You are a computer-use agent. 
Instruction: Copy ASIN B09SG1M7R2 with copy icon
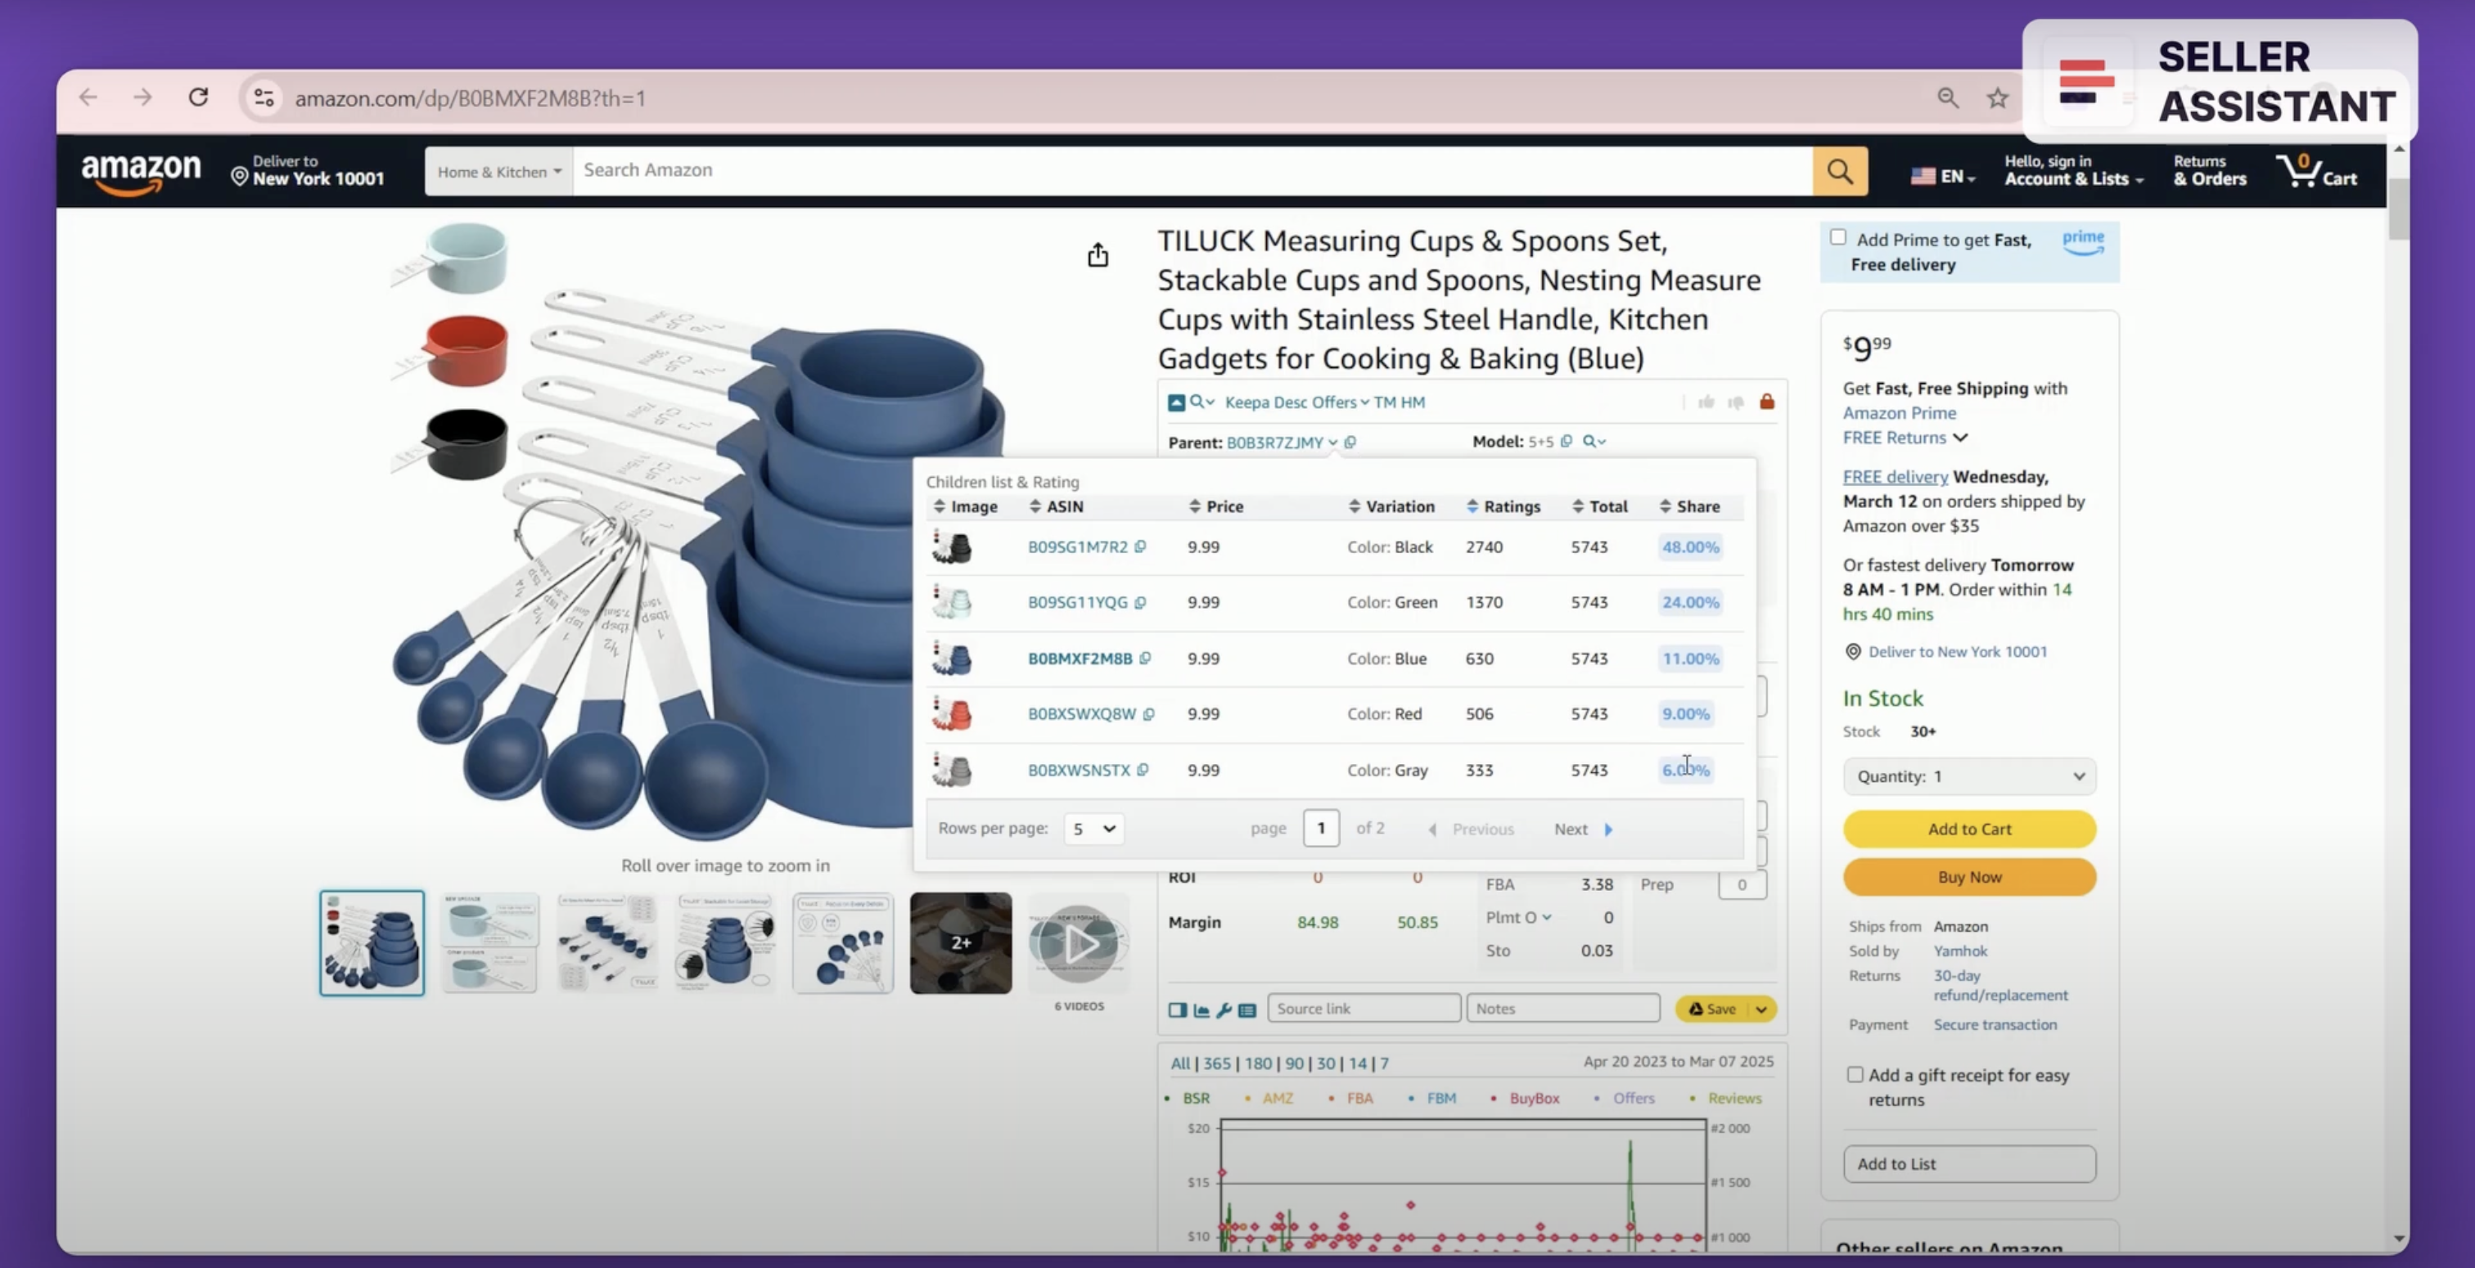click(x=1140, y=546)
